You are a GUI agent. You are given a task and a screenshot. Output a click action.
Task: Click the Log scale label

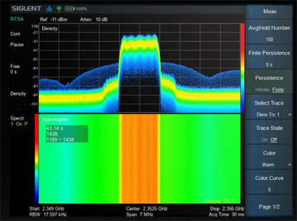click(34, 26)
